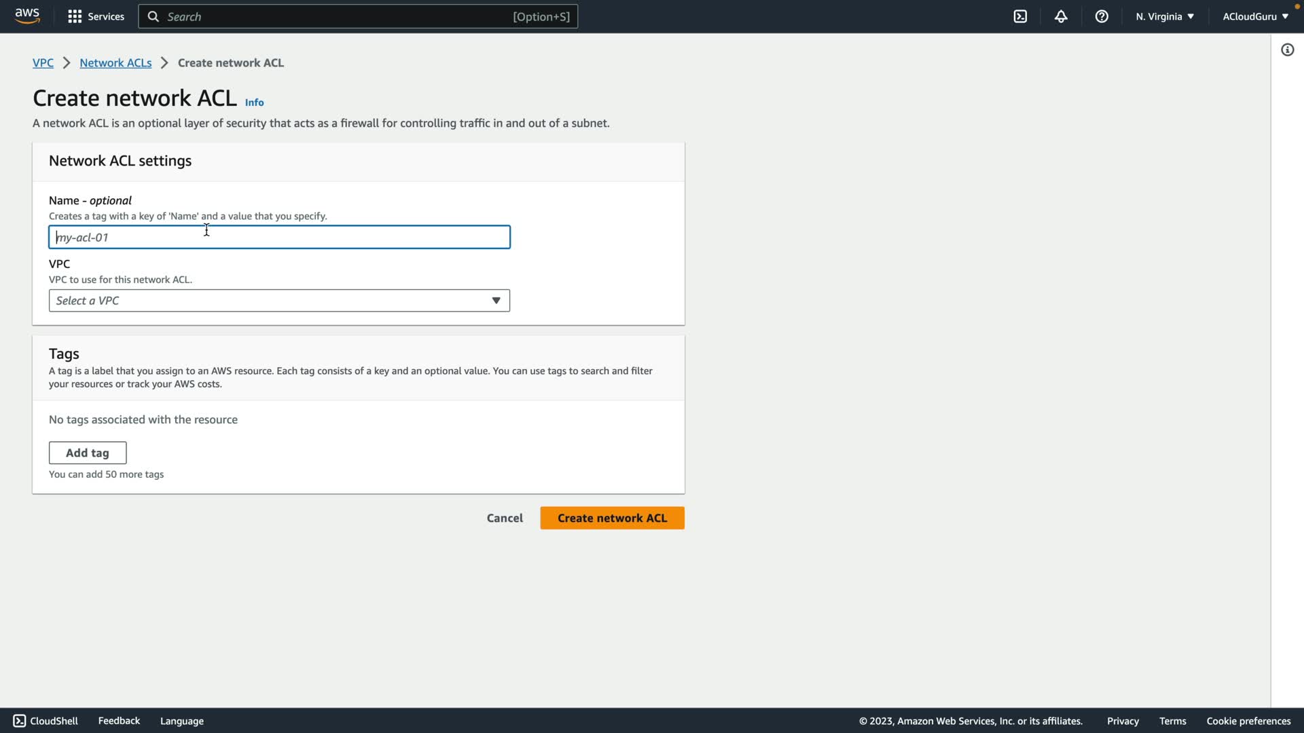Open the help question mark icon
The height and width of the screenshot is (733, 1304).
click(1102, 16)
